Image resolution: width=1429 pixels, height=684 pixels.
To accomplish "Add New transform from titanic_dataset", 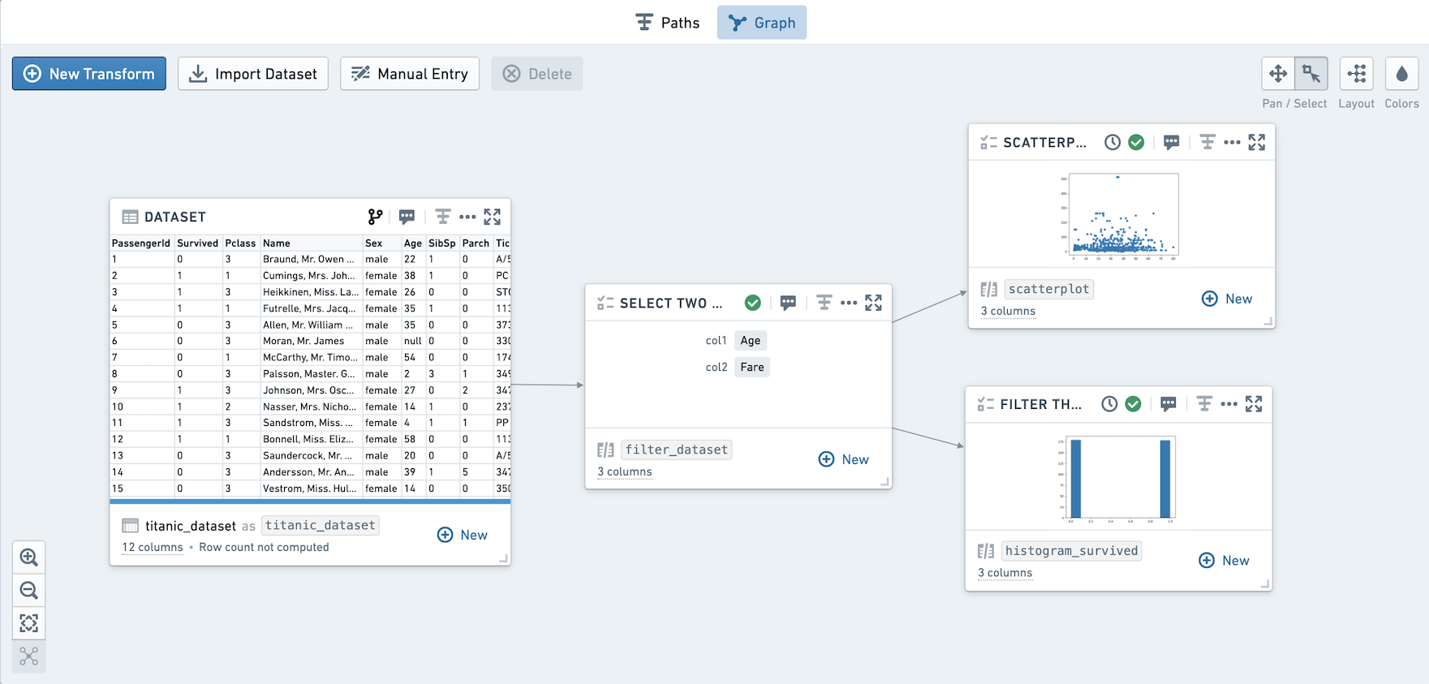I will [x=463, y=535].
